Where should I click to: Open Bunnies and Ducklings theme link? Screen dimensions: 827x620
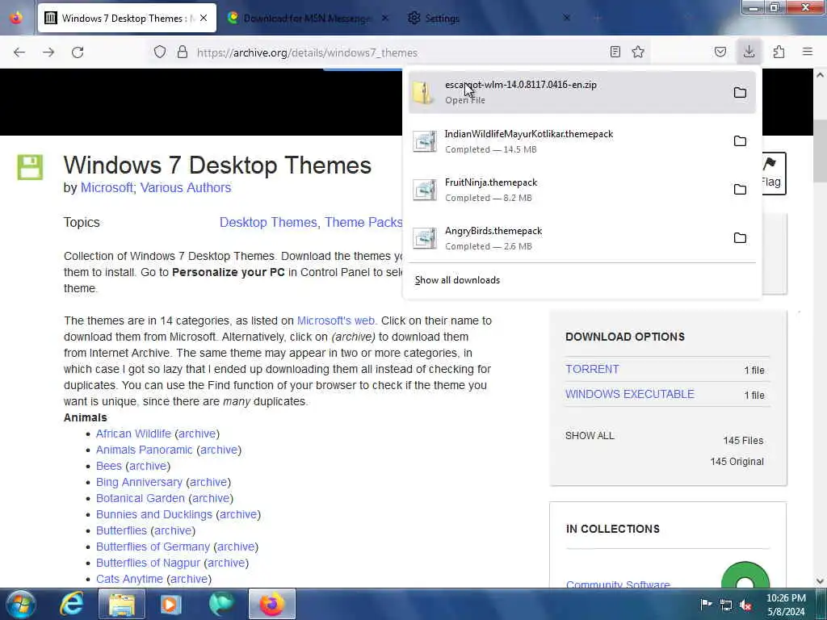154,514
